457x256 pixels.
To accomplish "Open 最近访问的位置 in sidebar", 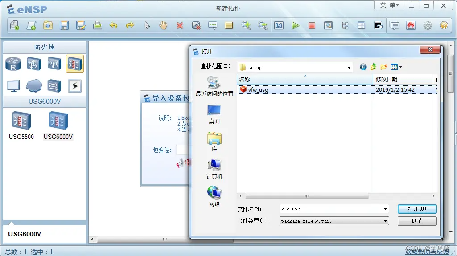I will click(x=214, y=86).
